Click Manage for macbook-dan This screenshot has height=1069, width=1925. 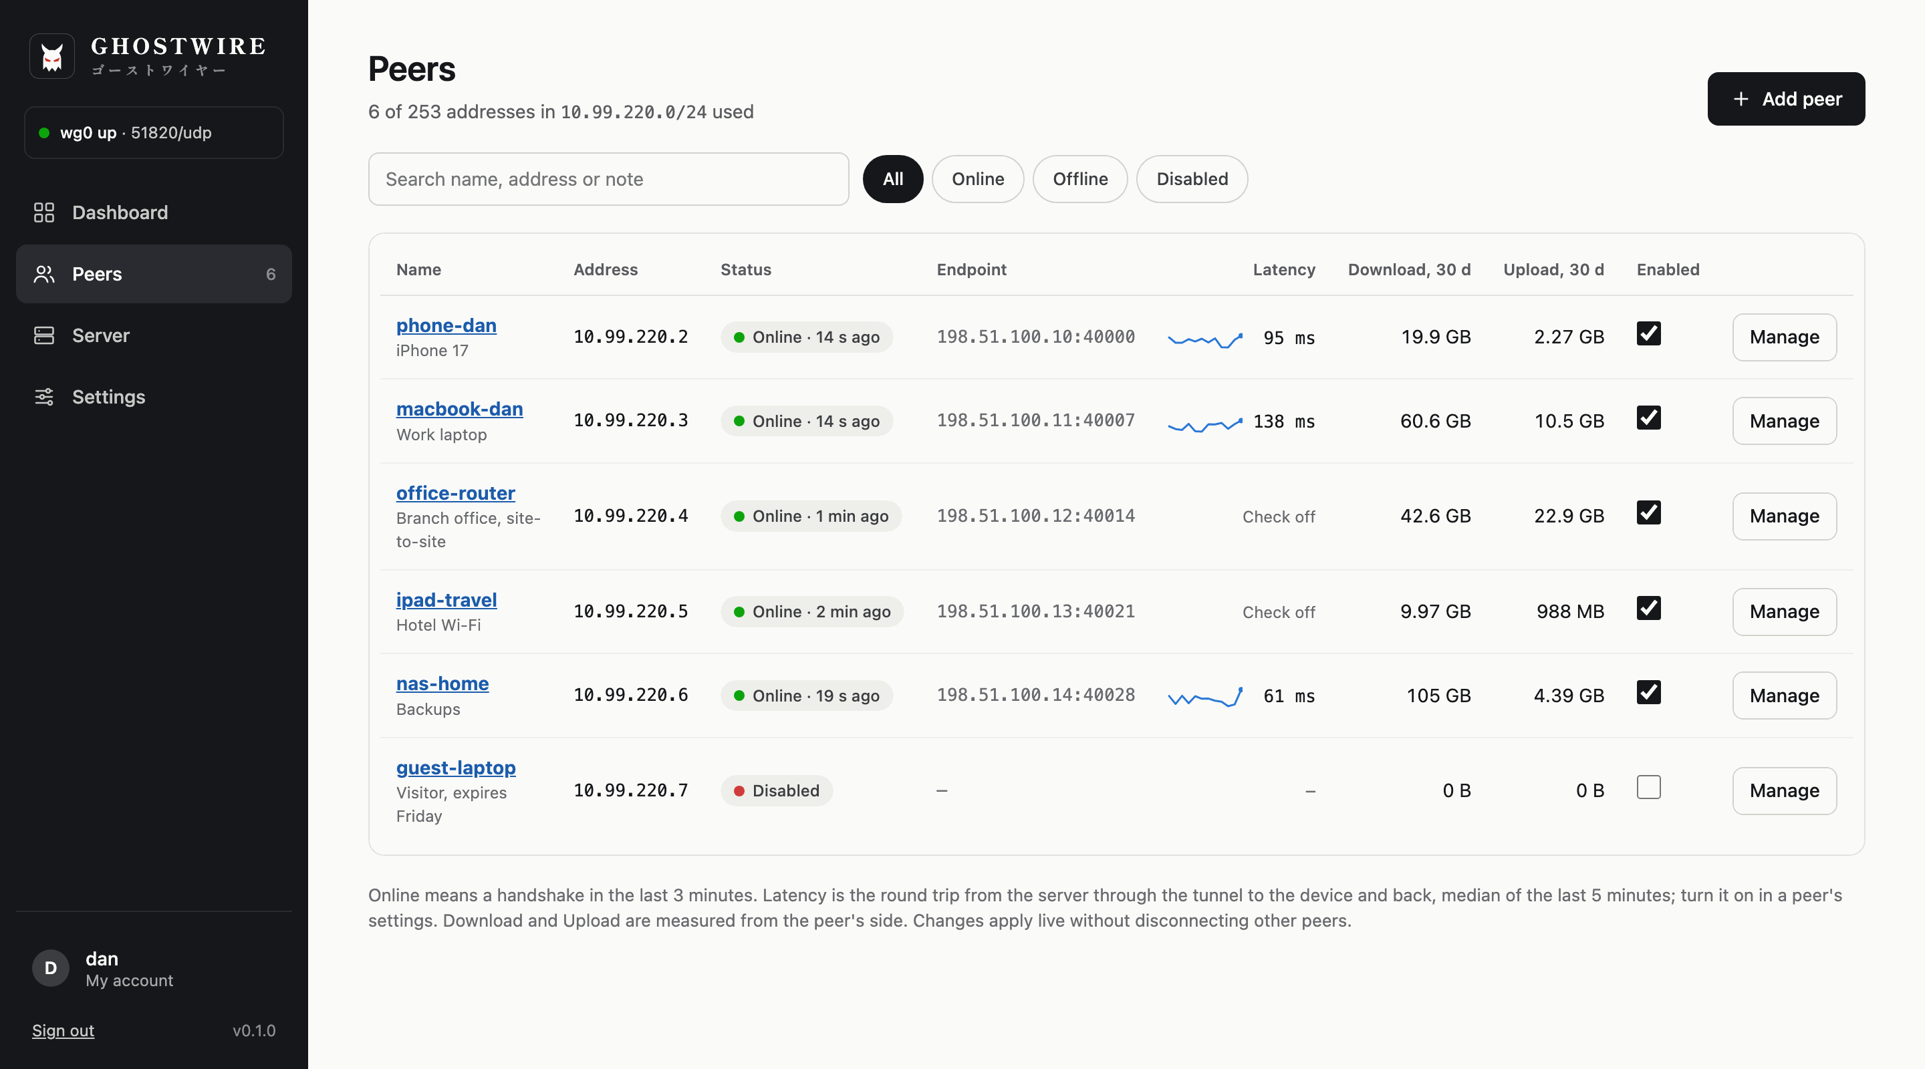1785,422
